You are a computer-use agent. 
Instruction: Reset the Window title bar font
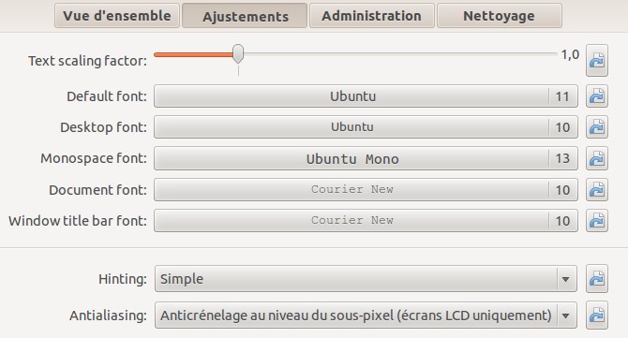coord(597,220)
